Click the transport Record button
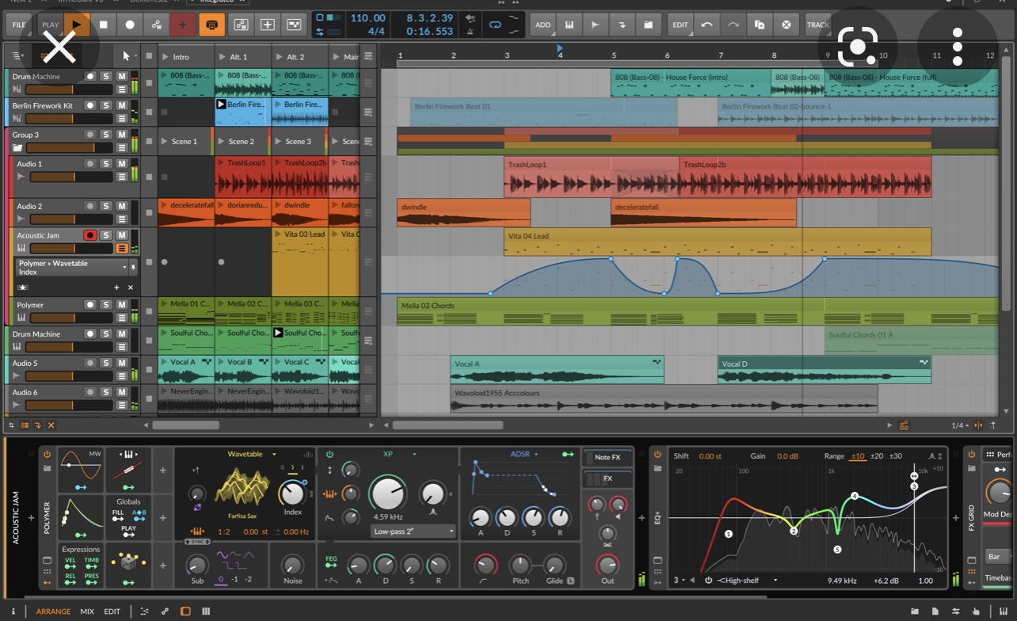The image size is (1017, 621). coord(130,25)
